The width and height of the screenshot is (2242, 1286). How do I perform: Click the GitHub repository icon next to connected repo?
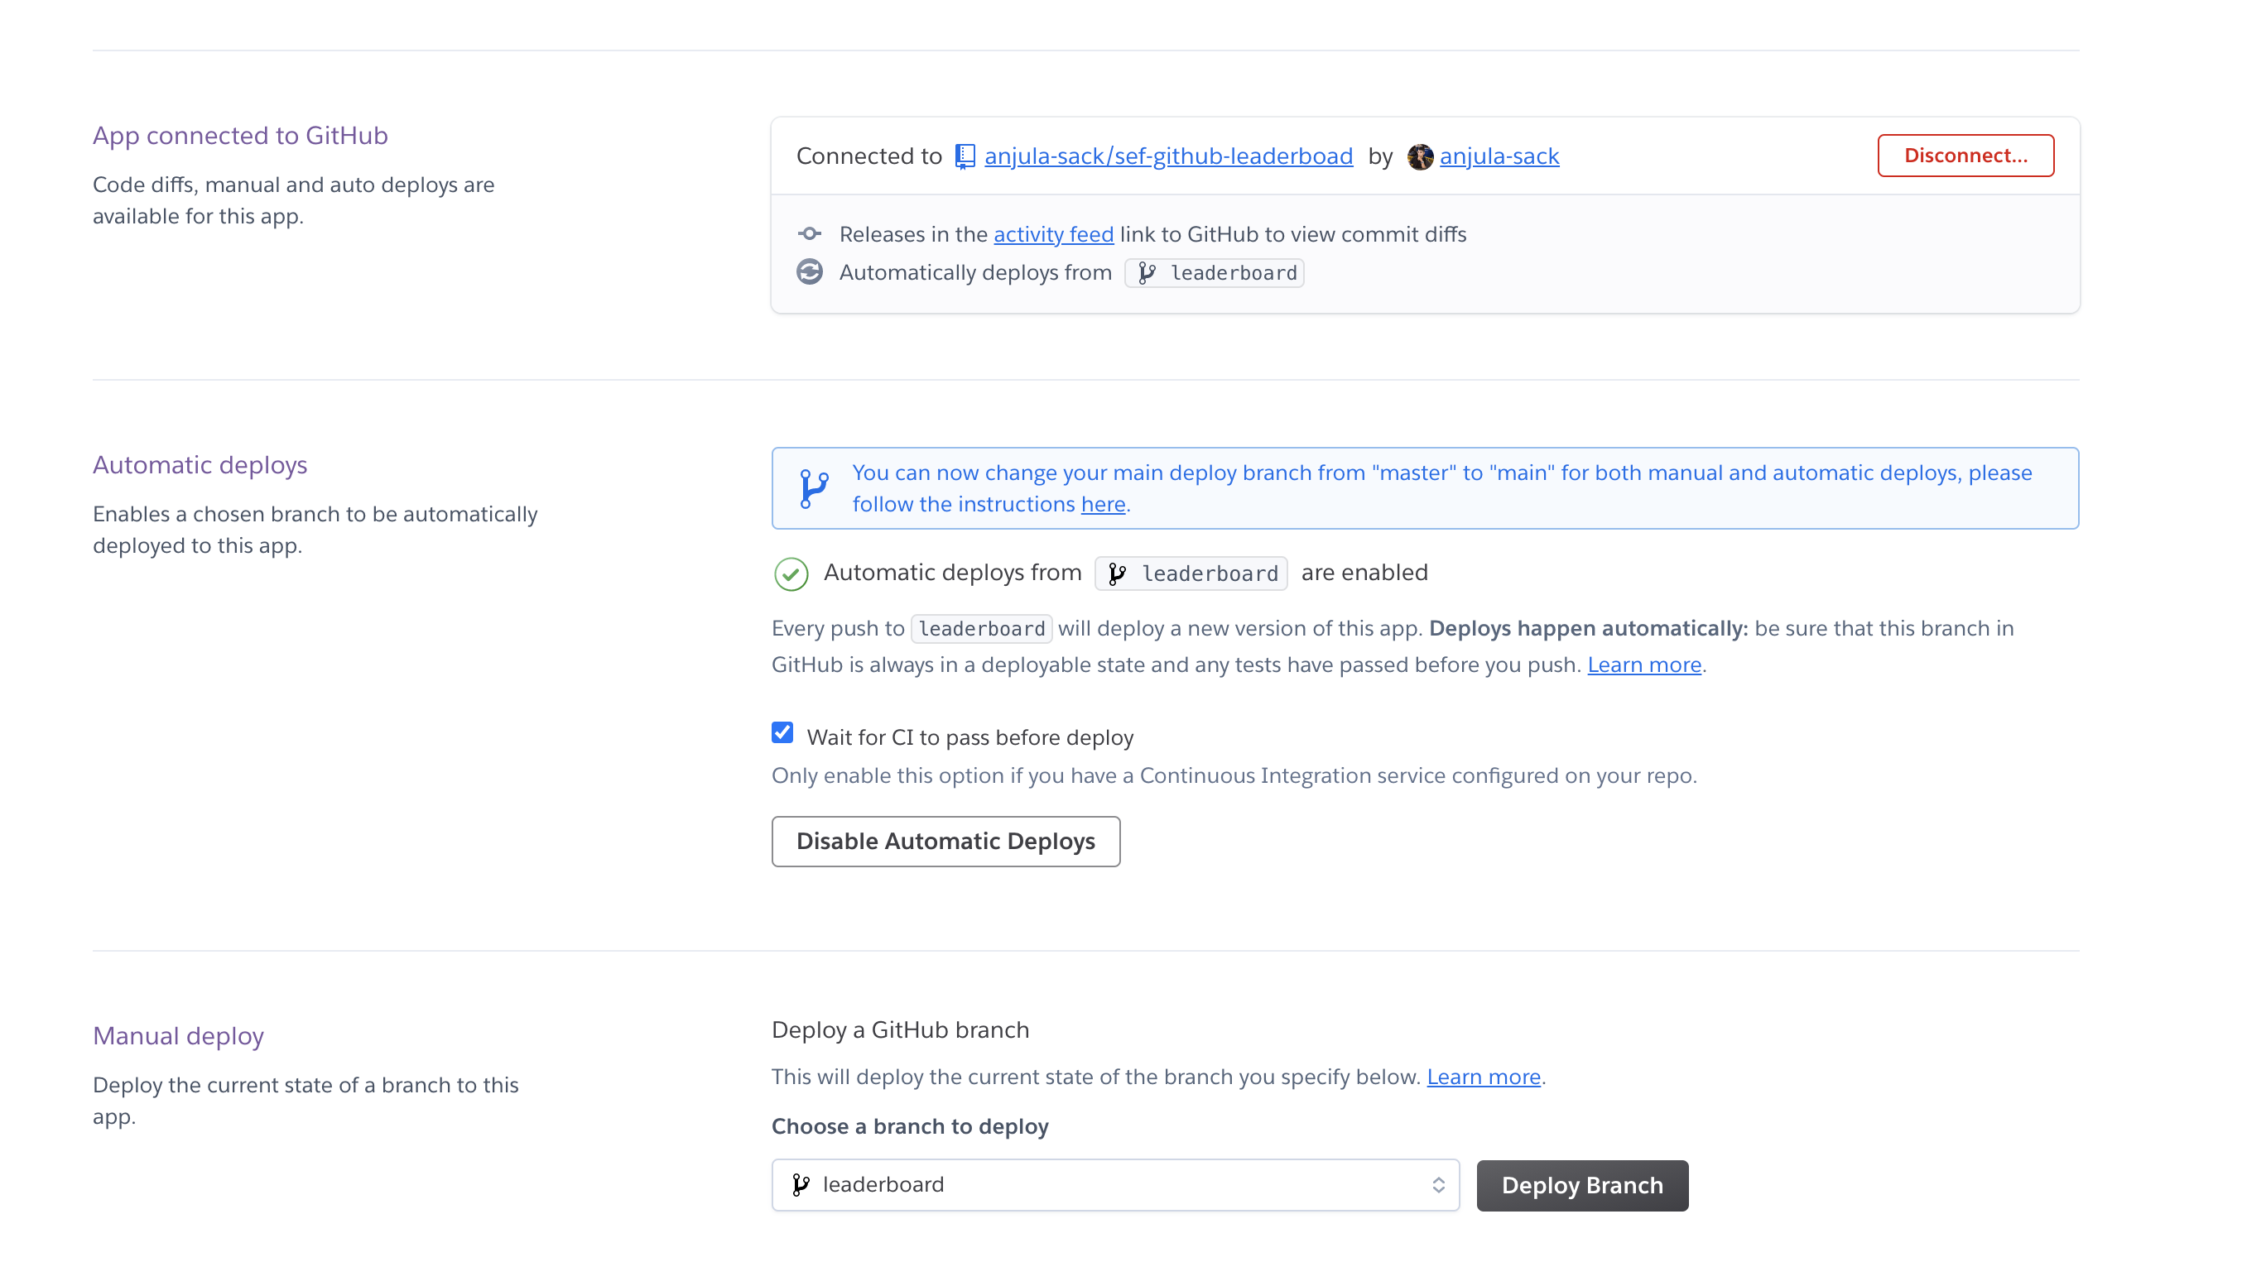coord(964,156)
